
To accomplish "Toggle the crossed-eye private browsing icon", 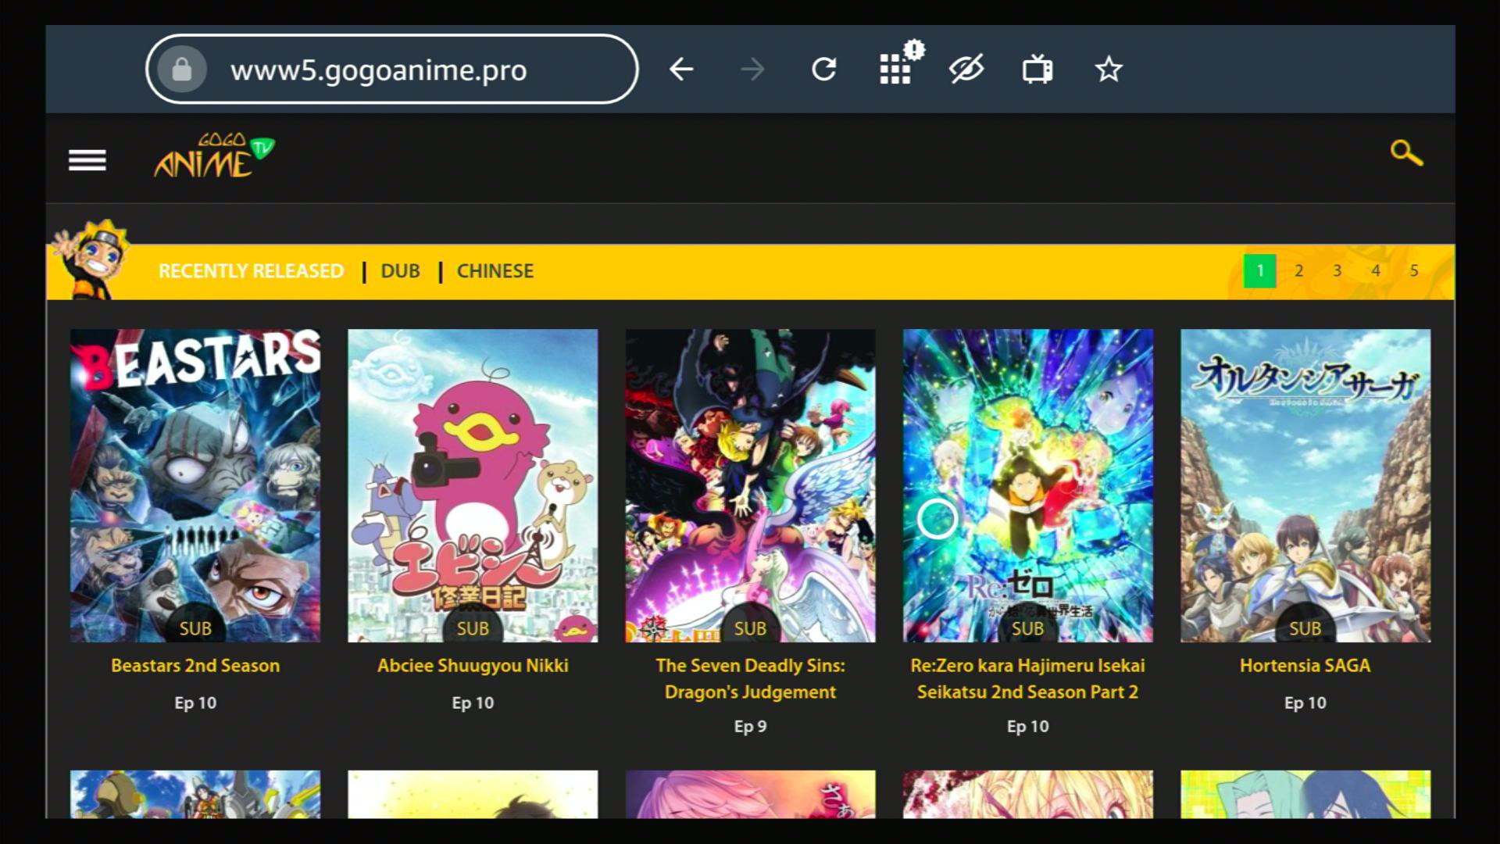I will pyautogui.click(x=966, y=70).
